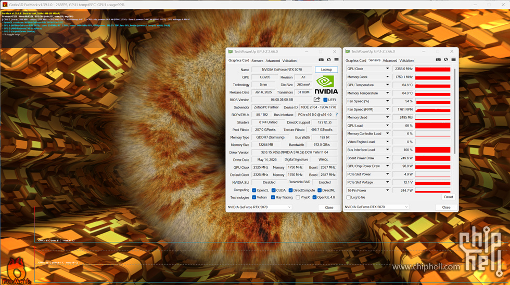Viewport: 510px width, 285px height.
Task: Click the Memory Size value 12288 MB
Action: coord(266,145)
